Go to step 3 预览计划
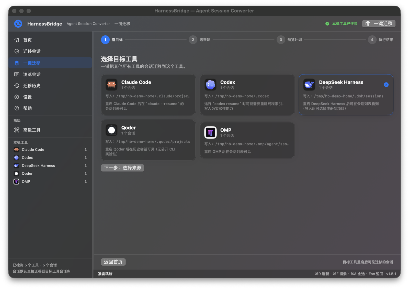Viewport: 409px width, 289px height. tap(289, 40)
